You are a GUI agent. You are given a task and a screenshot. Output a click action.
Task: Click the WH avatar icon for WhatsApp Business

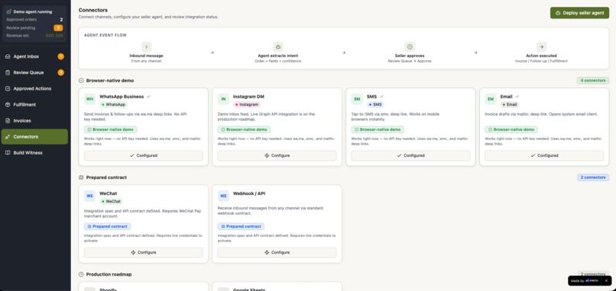(x=90, y=99)
